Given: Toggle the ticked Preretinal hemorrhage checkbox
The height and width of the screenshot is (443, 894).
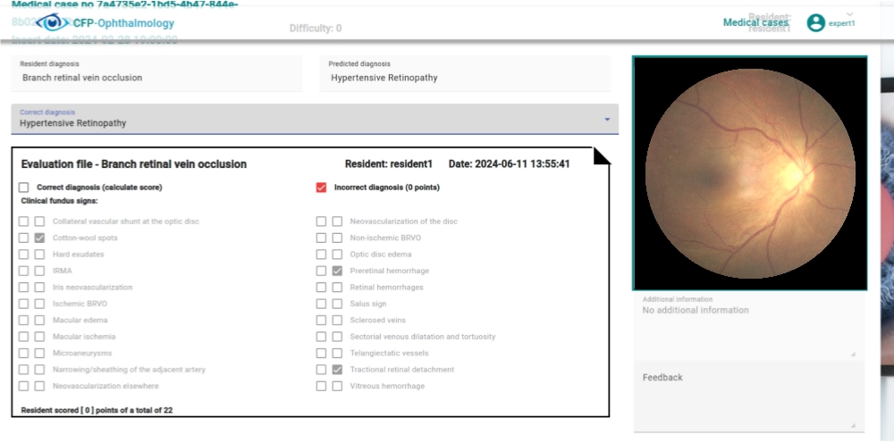Looking at the screenshot, I should pos(337,271).
